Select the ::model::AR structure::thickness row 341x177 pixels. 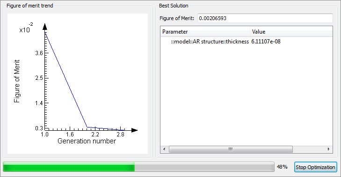[x=247, y=42]
